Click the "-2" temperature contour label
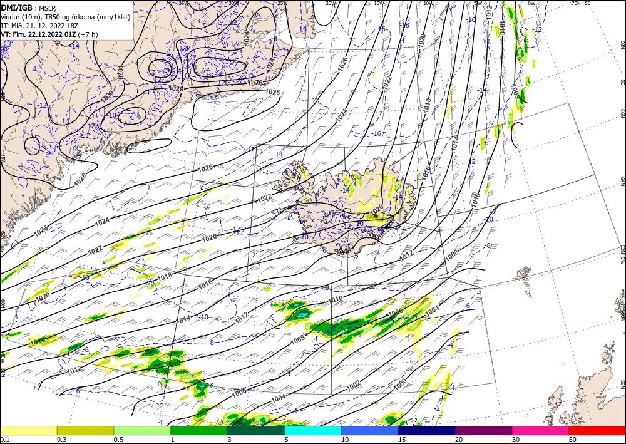This screenshot has height=444, width=626. coord(437,408)
